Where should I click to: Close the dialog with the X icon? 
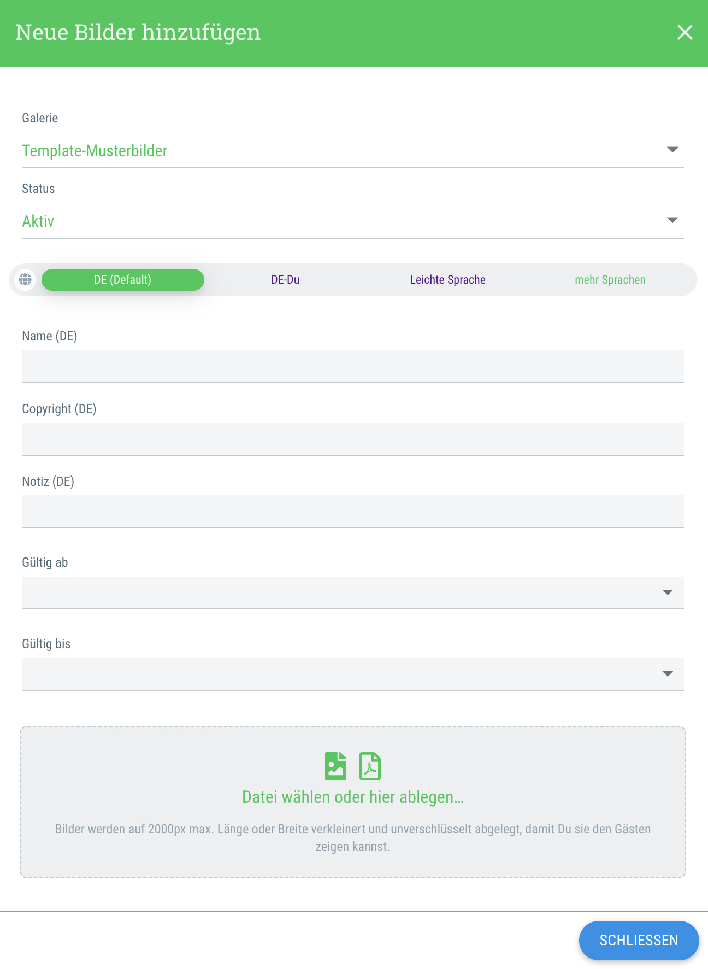coord(685,32)
